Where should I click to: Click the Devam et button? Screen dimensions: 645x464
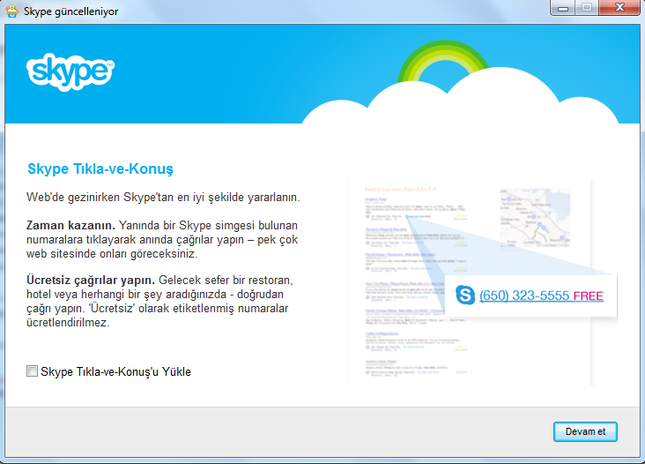pos(585,431)
